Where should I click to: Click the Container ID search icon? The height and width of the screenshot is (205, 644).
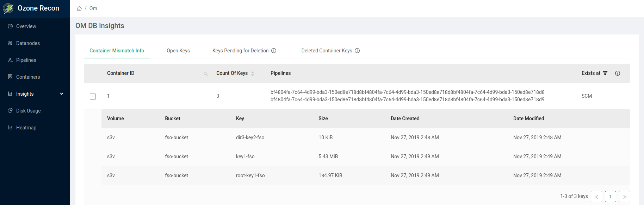(x=206, y=73)
